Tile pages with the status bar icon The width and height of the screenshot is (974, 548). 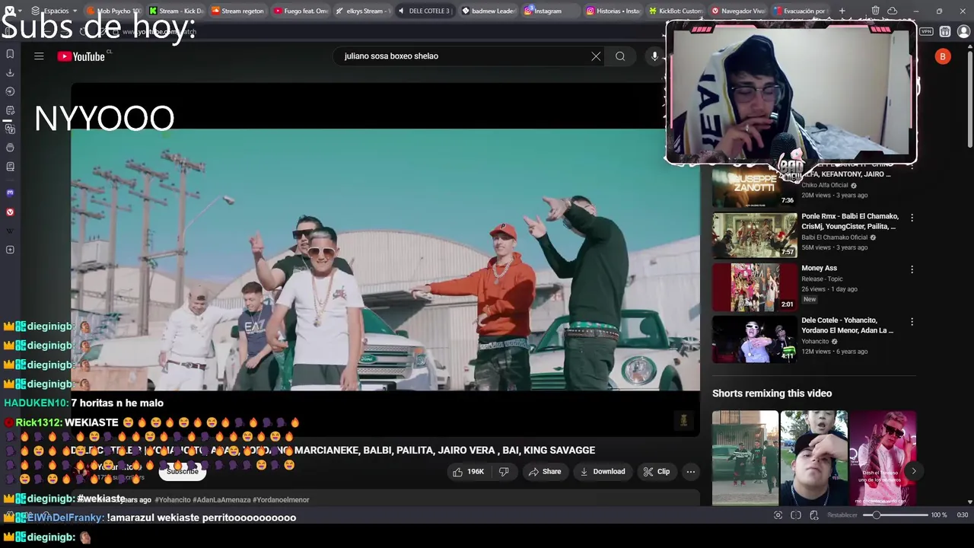pos(796,515)
